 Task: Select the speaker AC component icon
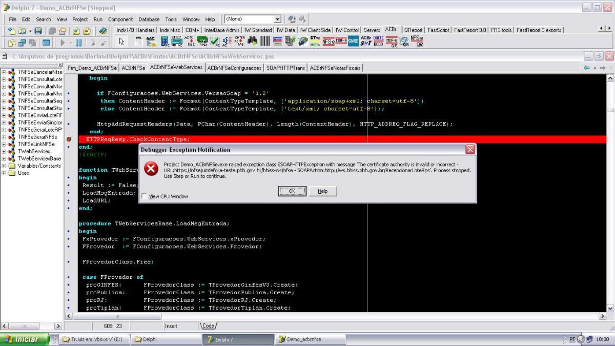point(226,42)
